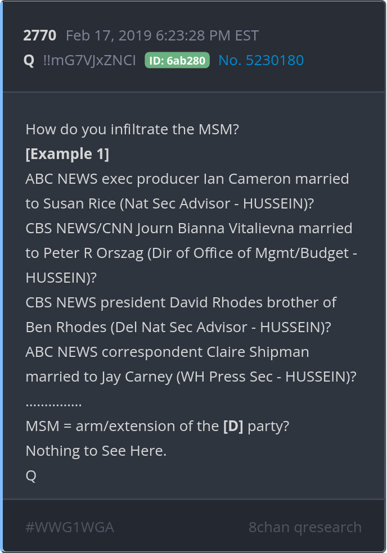Click the green ID: 6ab280 badge
This screenshot has width=387, height=553.
point(177,60)
